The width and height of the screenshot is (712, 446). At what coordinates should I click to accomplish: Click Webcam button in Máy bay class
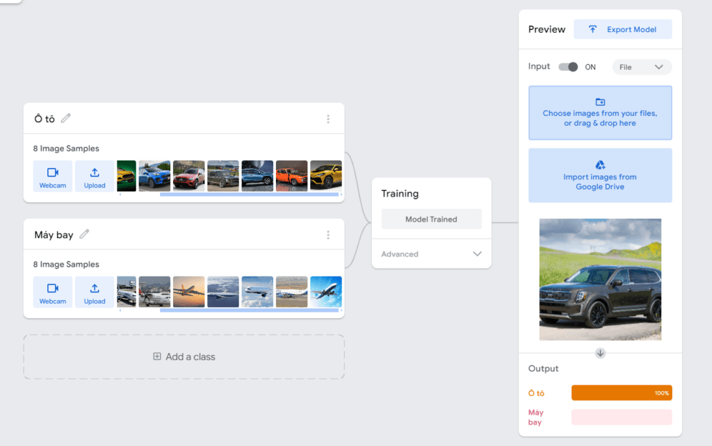tap(53, 292)
